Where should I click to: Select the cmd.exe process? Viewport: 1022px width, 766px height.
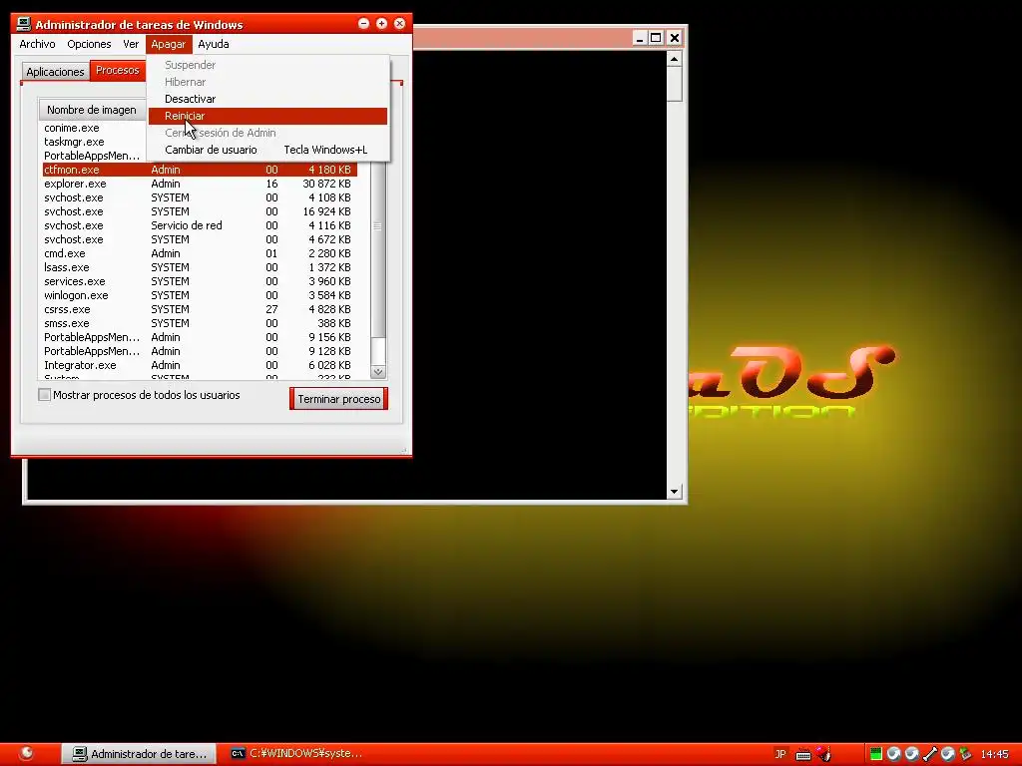(200, 253)
